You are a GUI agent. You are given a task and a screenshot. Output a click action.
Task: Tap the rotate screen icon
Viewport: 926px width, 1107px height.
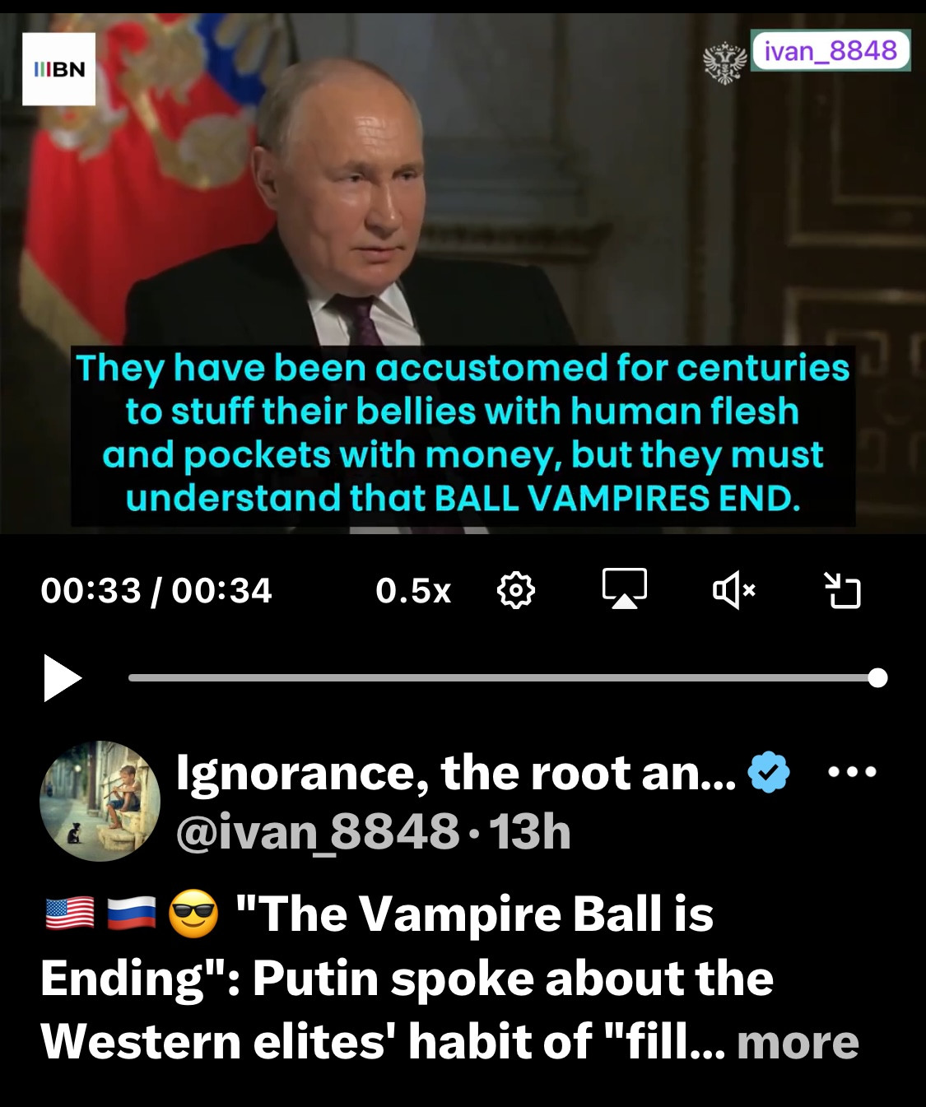coord(843,591)
